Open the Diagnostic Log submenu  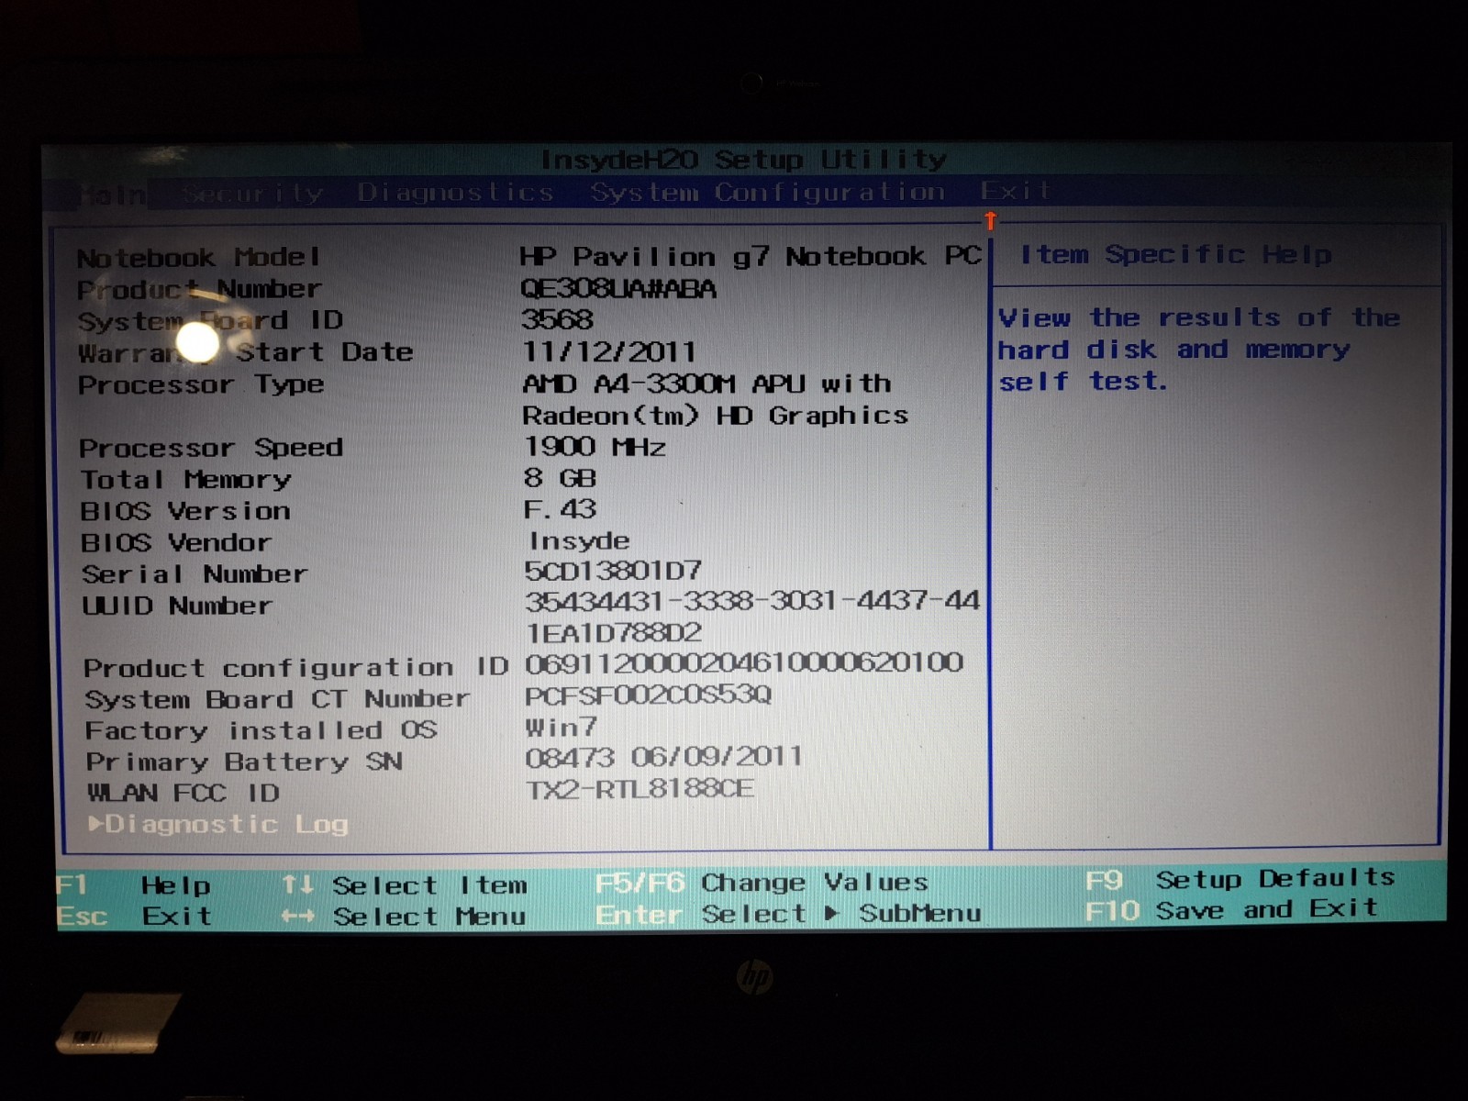[218, 824]
